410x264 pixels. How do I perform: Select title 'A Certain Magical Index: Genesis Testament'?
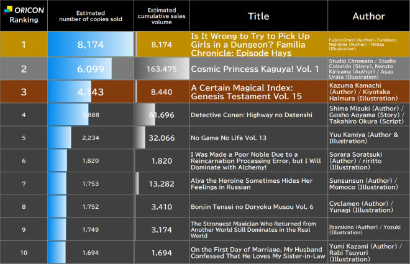[246, 92]
